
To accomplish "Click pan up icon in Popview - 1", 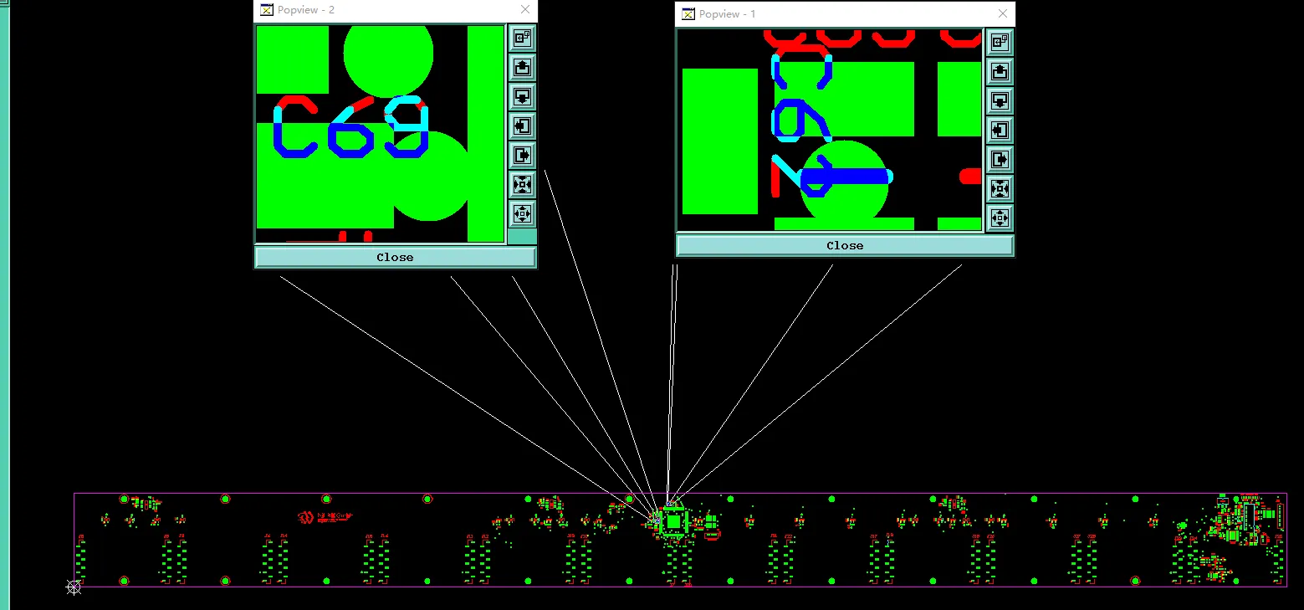I will pos(1000,71).
